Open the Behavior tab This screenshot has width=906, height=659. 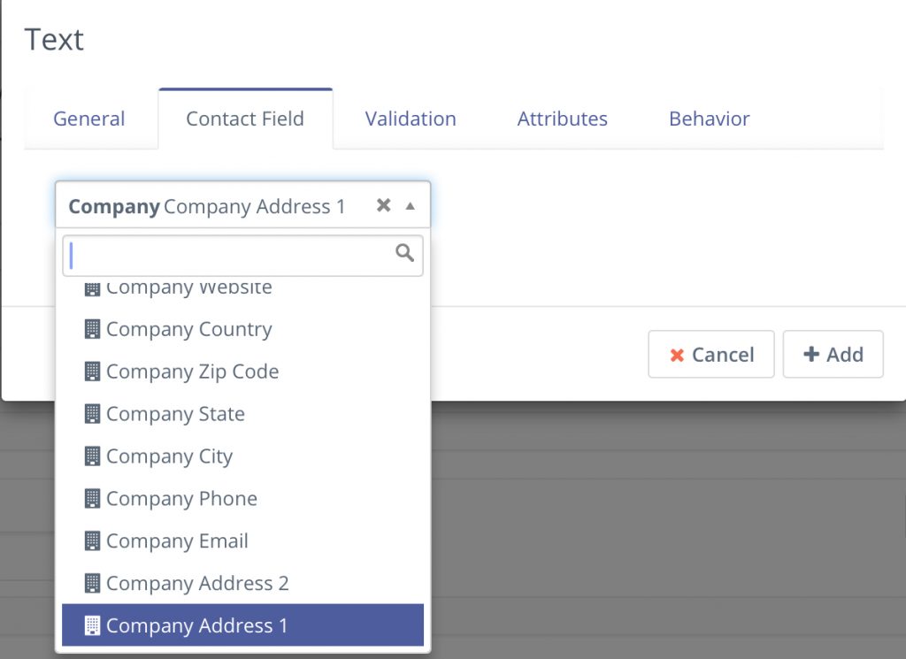[709, 119]
